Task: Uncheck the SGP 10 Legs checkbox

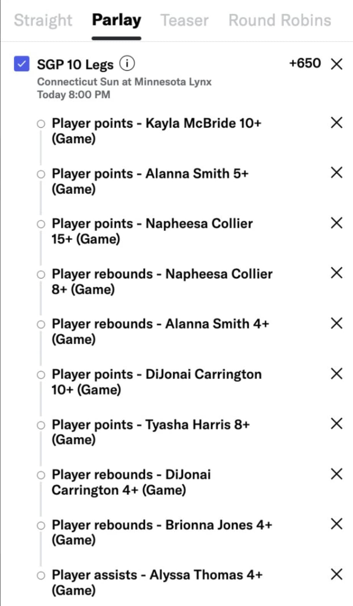Action: (21, 64)
